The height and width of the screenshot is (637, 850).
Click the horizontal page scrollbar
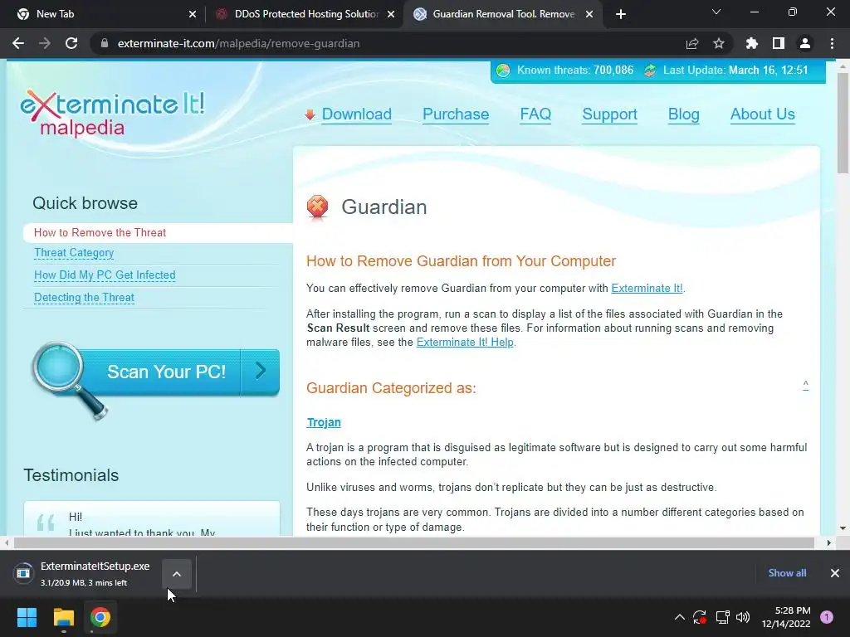click(414, 542)
